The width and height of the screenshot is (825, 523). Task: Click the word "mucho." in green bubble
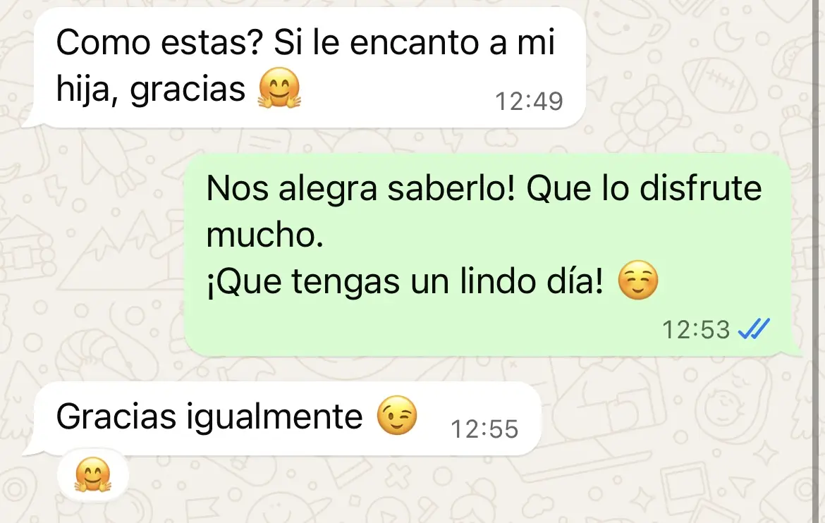click(x=264, y=235)
